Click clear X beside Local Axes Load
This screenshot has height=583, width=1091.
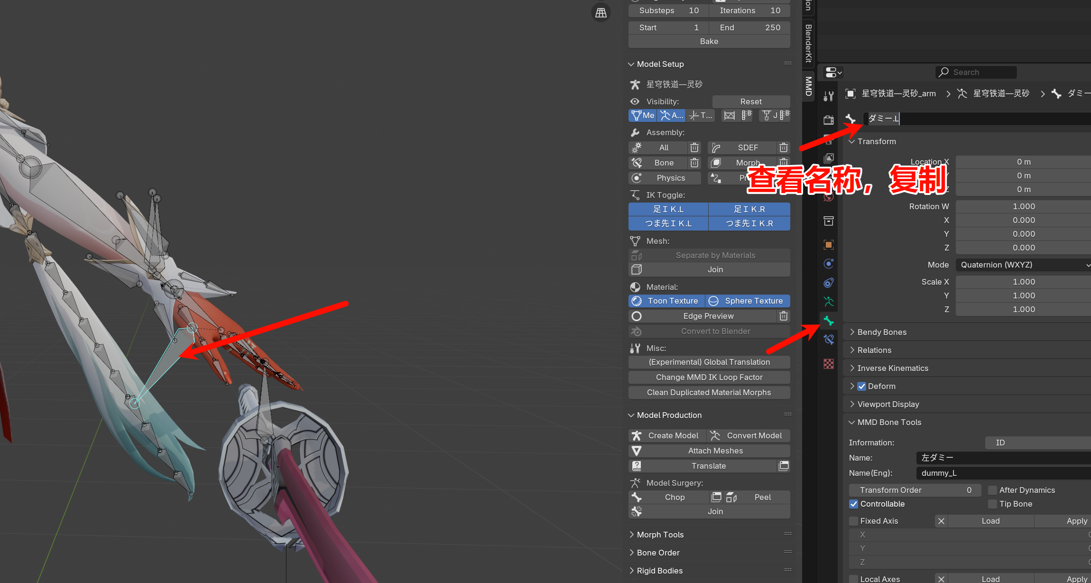[942, 579]
